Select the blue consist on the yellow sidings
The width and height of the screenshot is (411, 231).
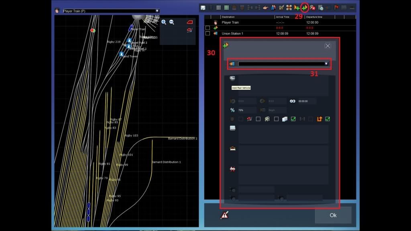[89, 212]
